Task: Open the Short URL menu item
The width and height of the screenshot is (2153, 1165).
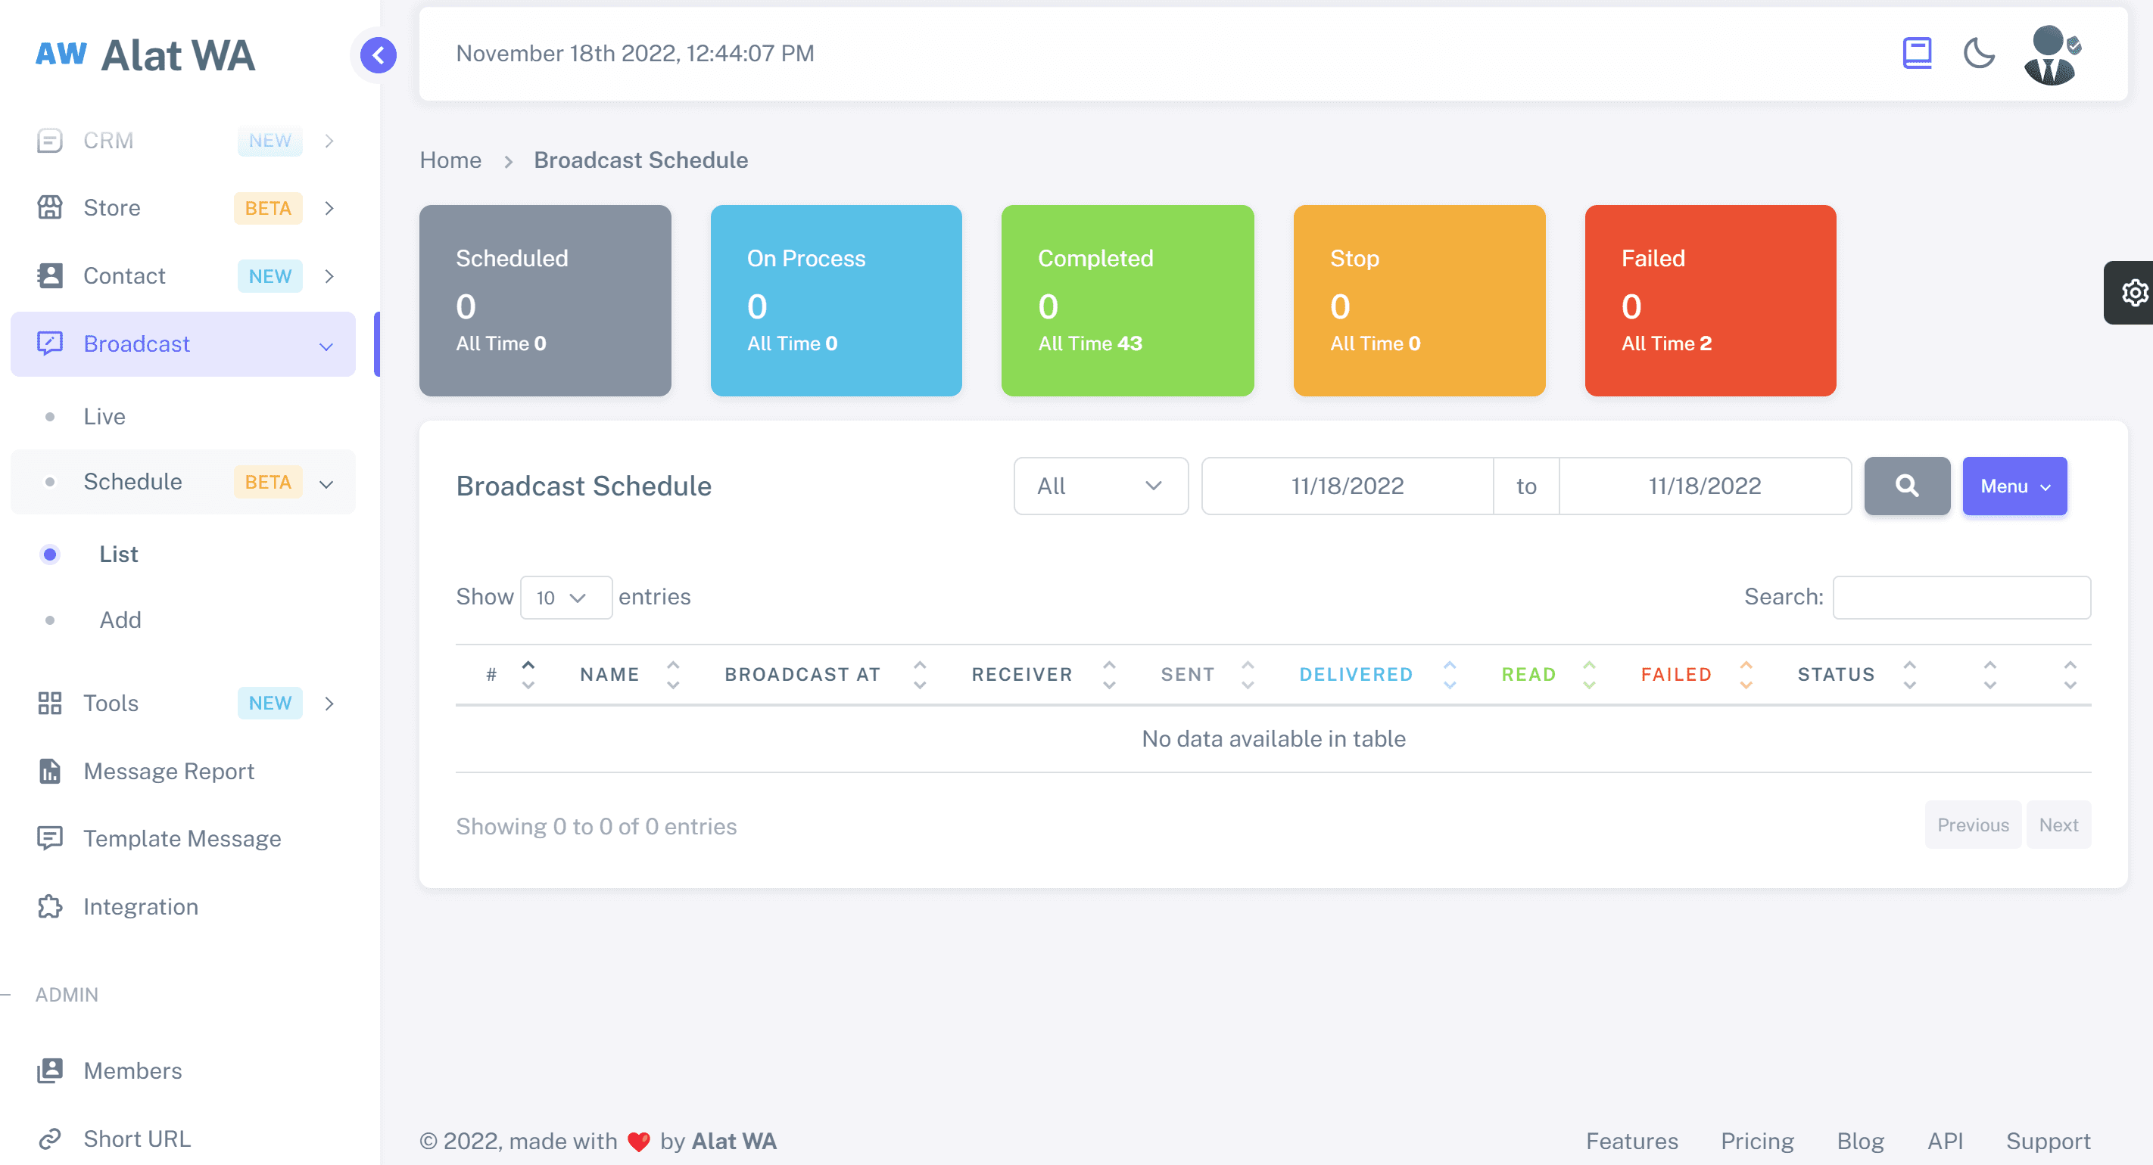Action: point(137,1139)
